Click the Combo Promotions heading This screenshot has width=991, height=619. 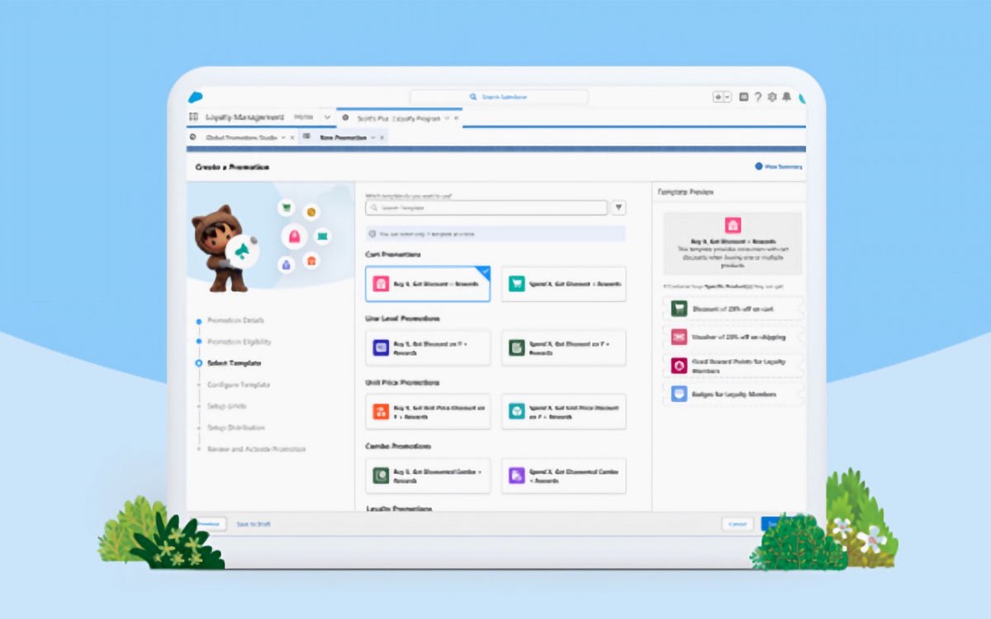coord(399,447)
